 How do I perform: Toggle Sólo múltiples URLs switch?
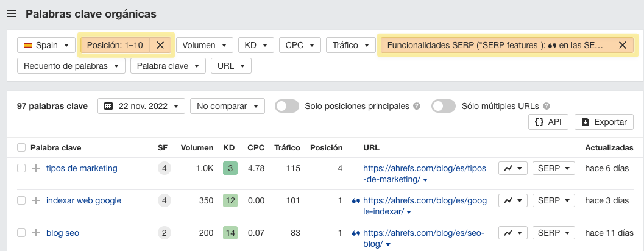tap(443, 106)
